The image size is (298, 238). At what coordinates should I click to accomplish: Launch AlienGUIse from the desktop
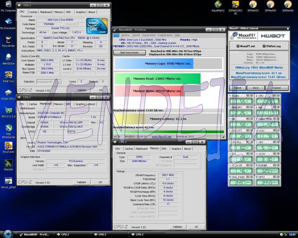pos(8,59)
